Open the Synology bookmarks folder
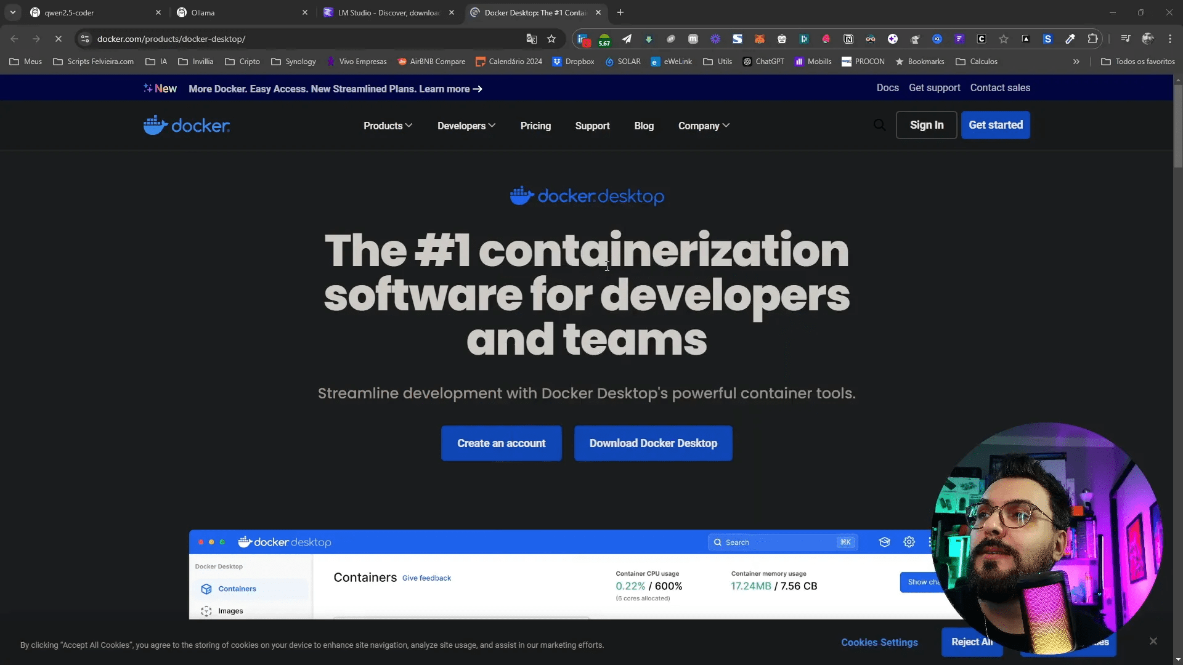Screen dimensions: 1183x665 click(x=293, y=62)
